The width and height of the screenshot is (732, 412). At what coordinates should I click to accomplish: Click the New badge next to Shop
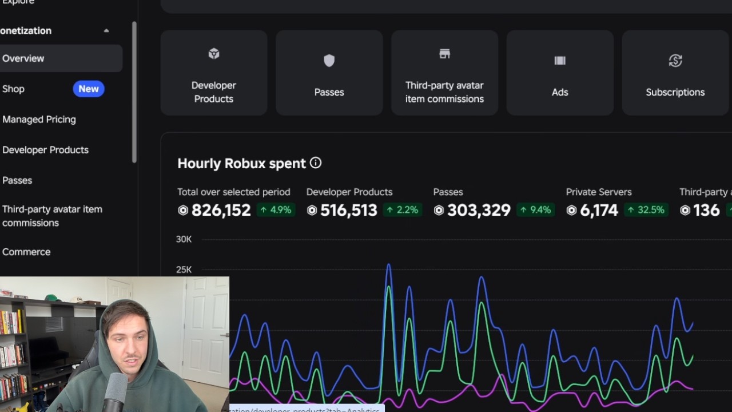(x=89, y=89)
